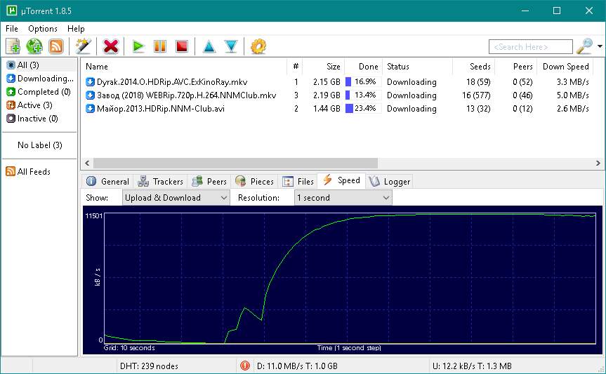606x374 pixels.
Task: Open the Options menu
Action: 43,29
